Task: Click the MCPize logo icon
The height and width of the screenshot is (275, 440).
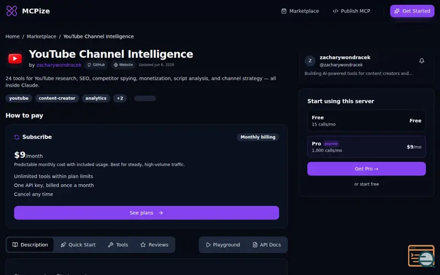Action: click(12, 11)
